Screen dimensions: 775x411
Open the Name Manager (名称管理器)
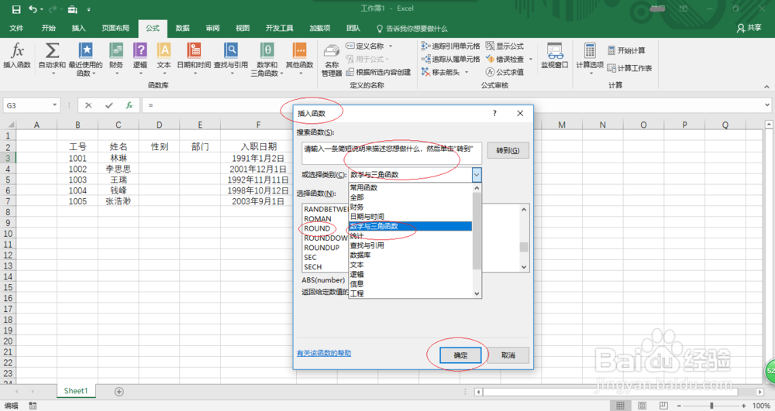[x=332, y=60]
